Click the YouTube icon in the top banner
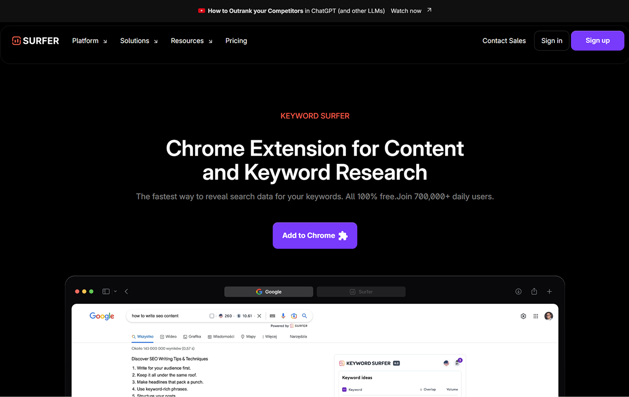 click(x=201, y=10)
